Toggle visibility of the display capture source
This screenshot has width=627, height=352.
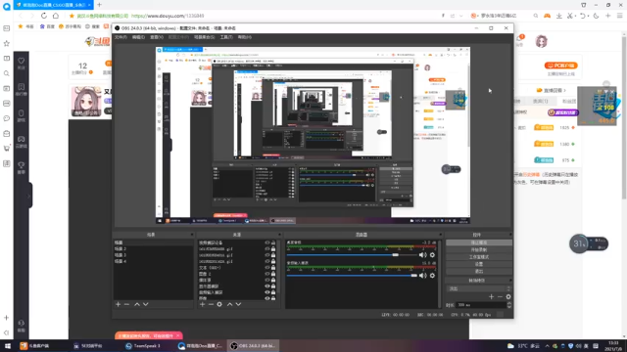coord(267,286)
